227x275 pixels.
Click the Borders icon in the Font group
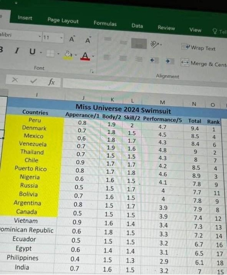(50, 53)
